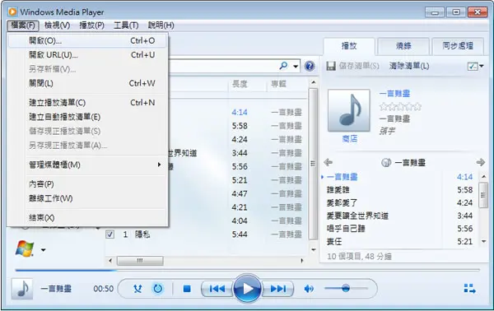Image resolution: width=494 pixels, height=311 pixels.
Task: Click the now playing music note thumbnail
Action: (22, 289)
